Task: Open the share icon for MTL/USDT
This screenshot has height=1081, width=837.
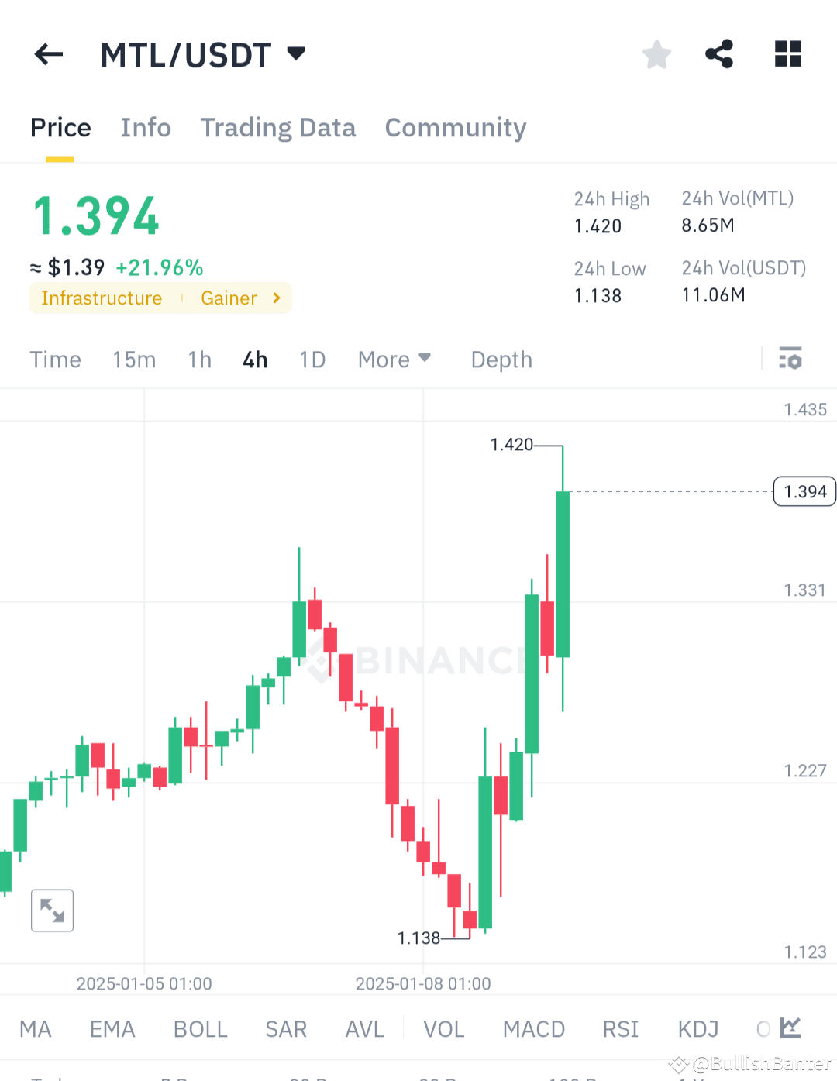Action: pyautogui.click(x=718, y=54)
